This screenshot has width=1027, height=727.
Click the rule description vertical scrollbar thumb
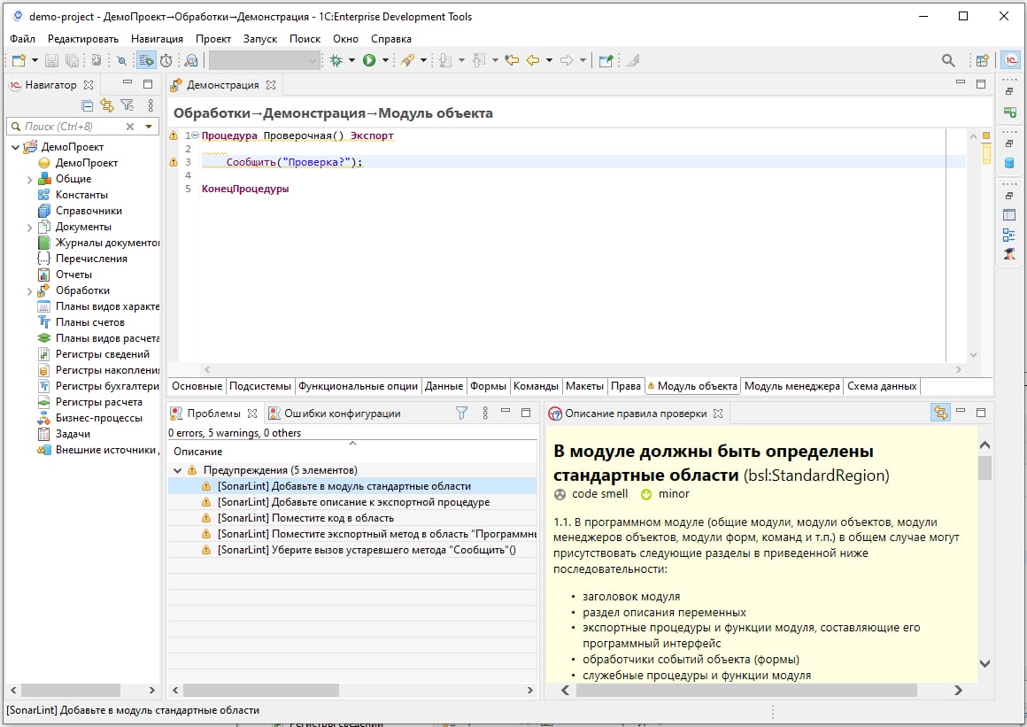[x=985, y=468]
